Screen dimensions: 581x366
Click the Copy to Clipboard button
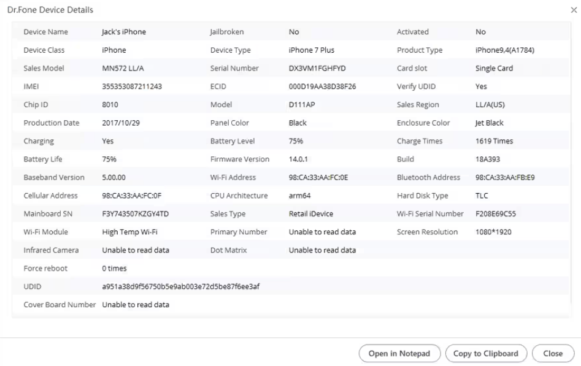click(486, 353)
